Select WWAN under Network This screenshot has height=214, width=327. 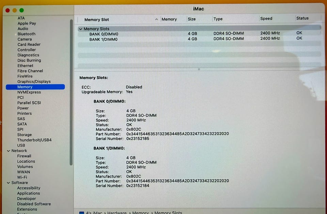pos(24,172)
